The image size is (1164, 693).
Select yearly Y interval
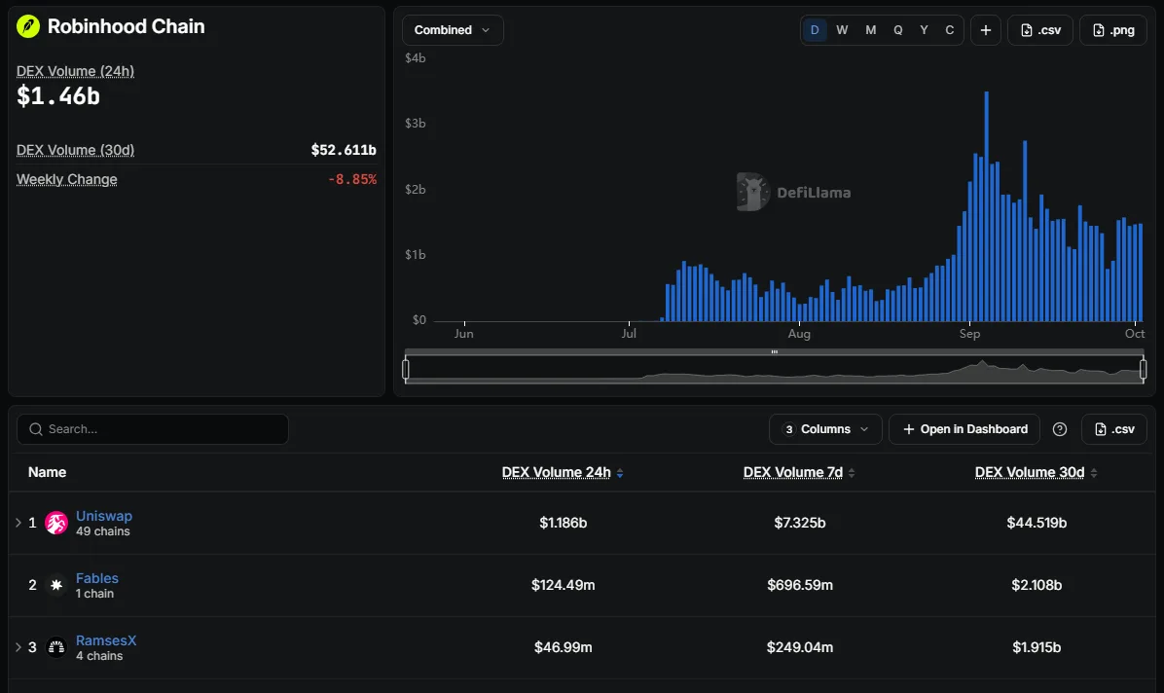pyautogui.click(x=925, y=30)
